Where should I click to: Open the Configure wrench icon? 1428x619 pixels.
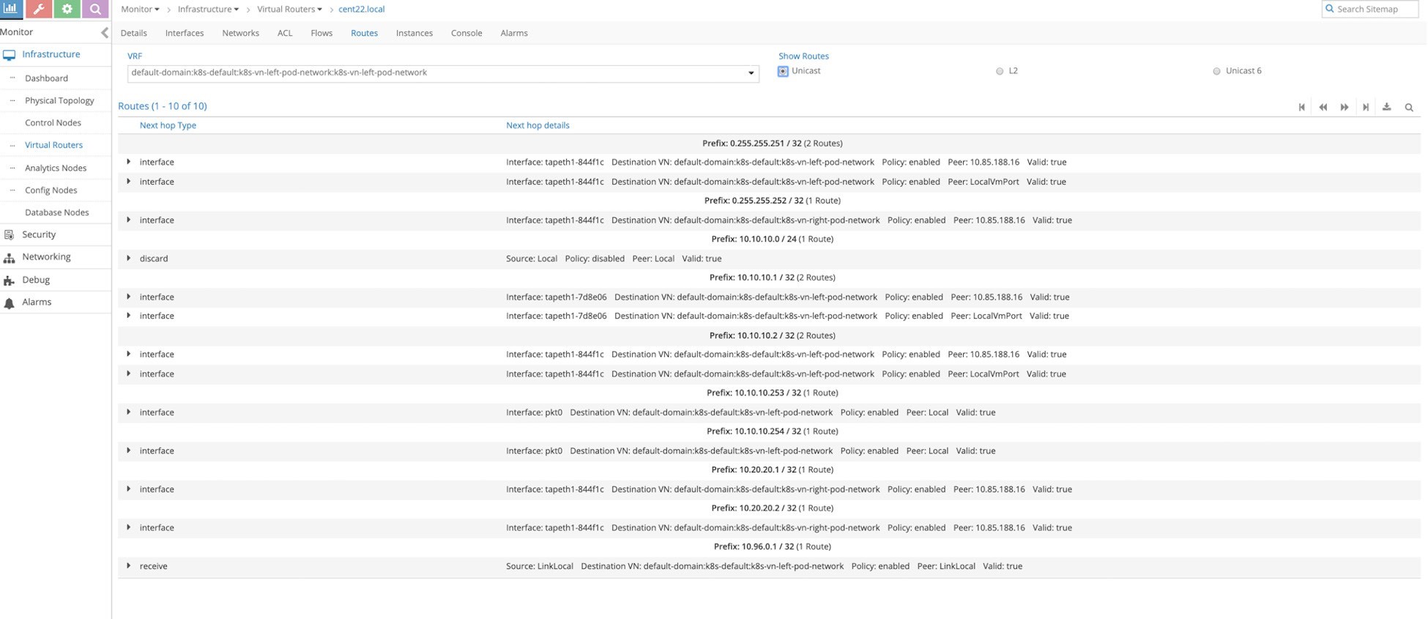pyautogui.click(x=39, y=9)
